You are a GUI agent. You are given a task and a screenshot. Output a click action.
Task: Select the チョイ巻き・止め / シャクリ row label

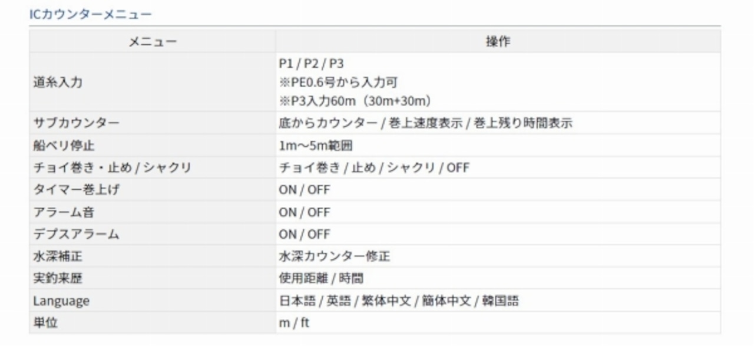click(x=113, y=168)
